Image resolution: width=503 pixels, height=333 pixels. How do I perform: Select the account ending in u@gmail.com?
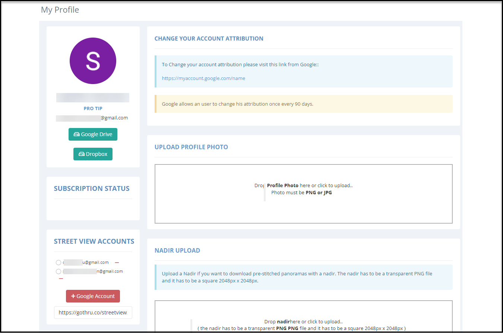pos(58,263)
